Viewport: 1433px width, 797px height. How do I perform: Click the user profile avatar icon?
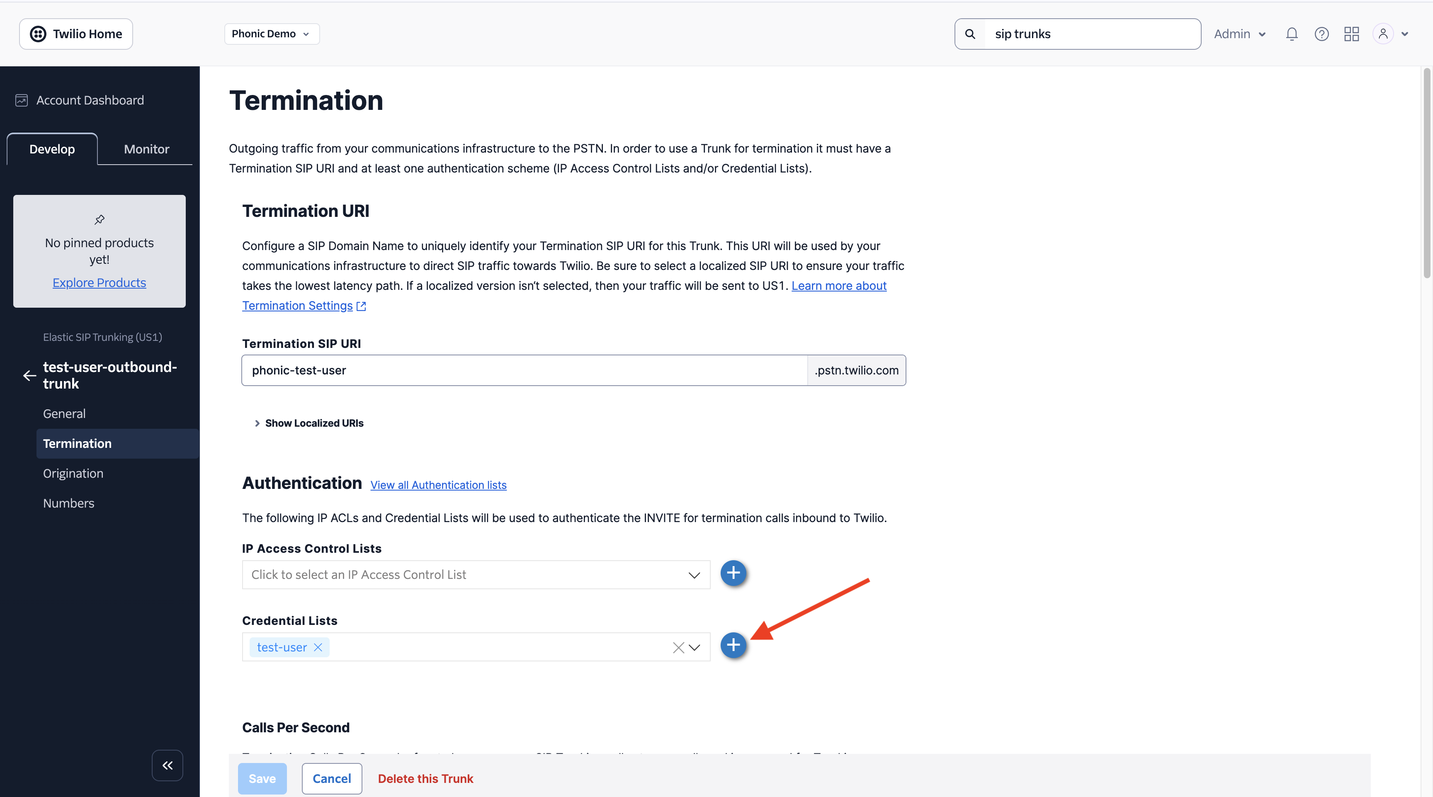click(1383, 34)
